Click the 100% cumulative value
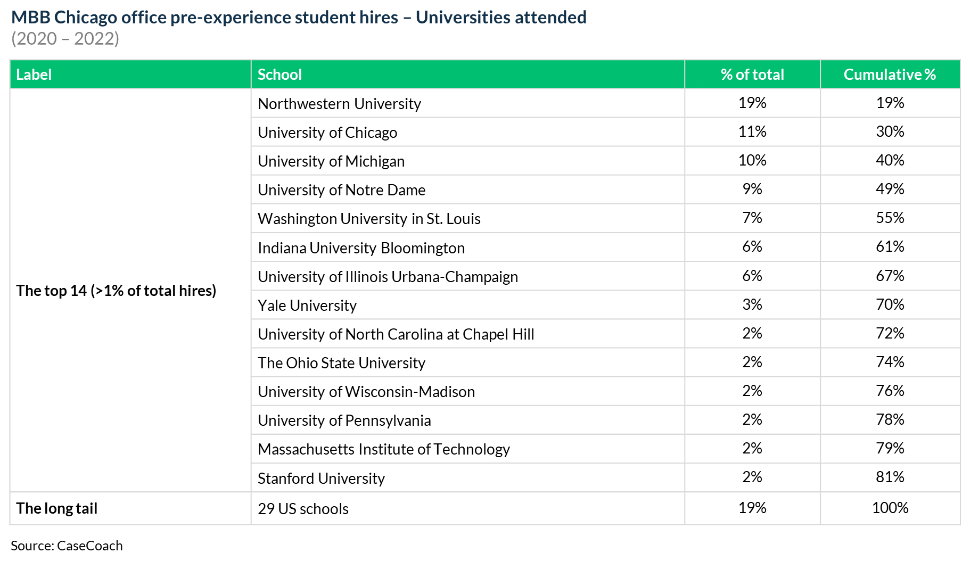Viewport: 962px width, 561px height. [x=890, y=508]
